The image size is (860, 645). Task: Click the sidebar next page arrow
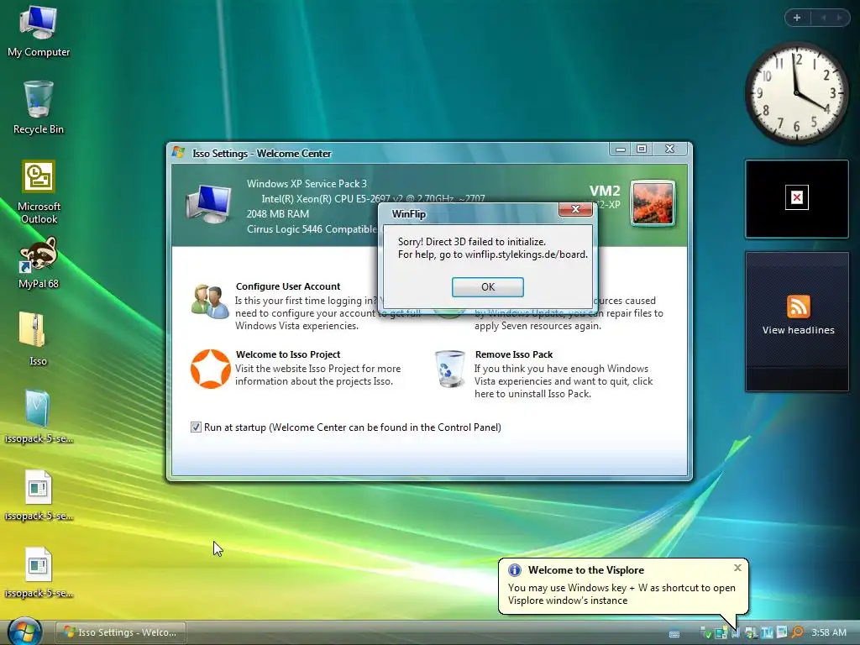click(x=839, y=18)
